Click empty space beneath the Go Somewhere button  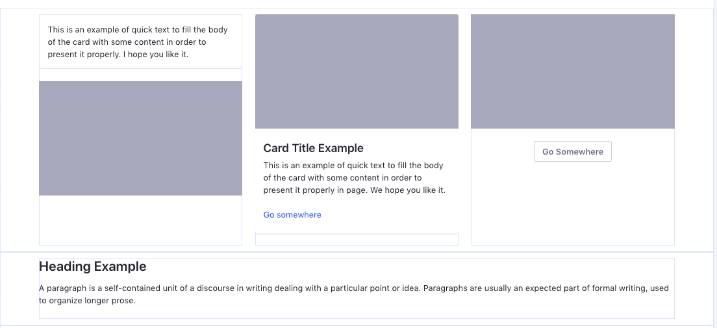(x=573, y=203)
